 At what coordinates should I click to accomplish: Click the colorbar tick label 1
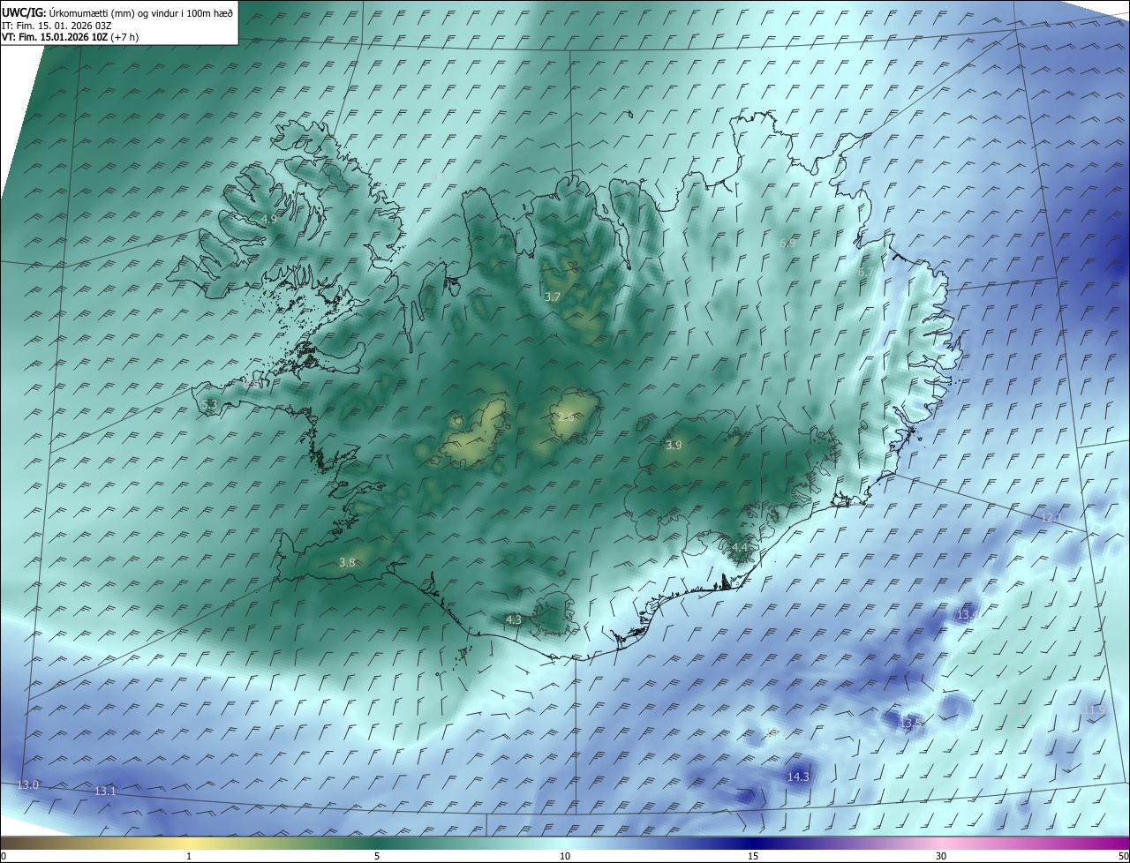pos(189,856)
